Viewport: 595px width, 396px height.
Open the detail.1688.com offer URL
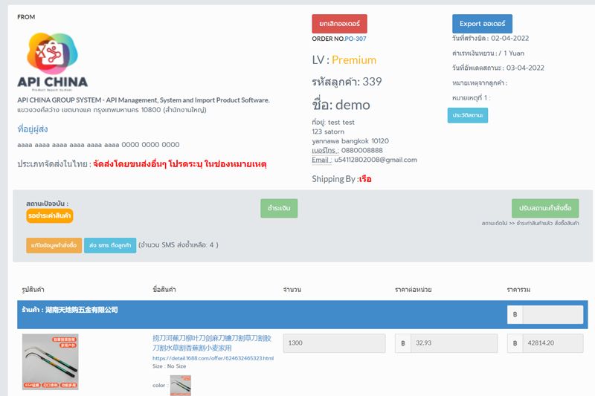tap(213, 358)
